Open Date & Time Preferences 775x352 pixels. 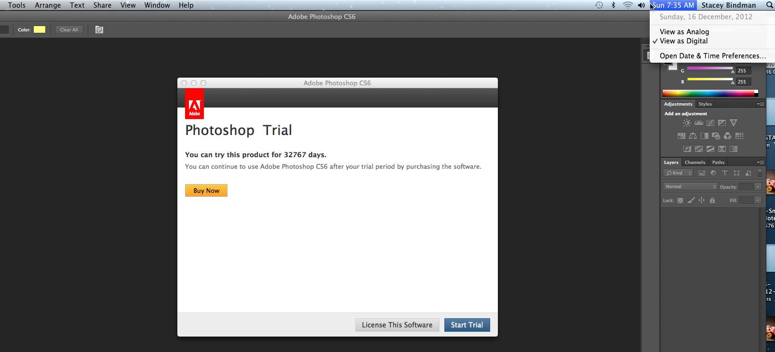[712, 56]
